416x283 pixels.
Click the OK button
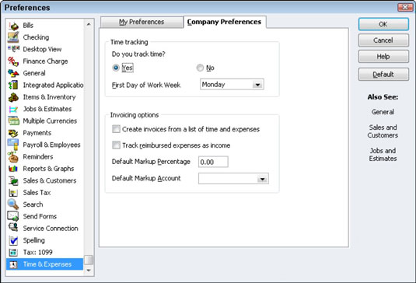[383, 24]
